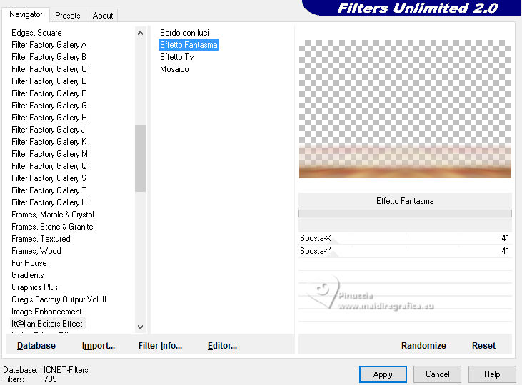
Task: Adjust the Sposta-Y slider
Action: (405, 251)
